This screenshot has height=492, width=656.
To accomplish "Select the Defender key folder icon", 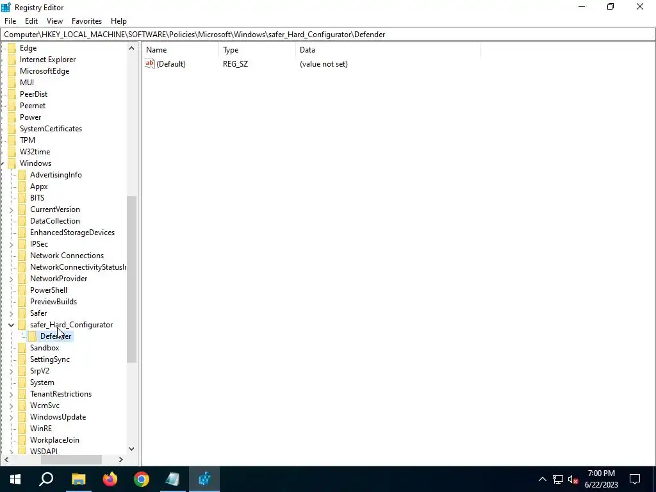I will tap(32, 336).
